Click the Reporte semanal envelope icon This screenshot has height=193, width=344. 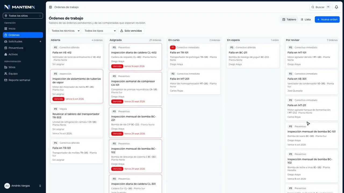(6, 80)
